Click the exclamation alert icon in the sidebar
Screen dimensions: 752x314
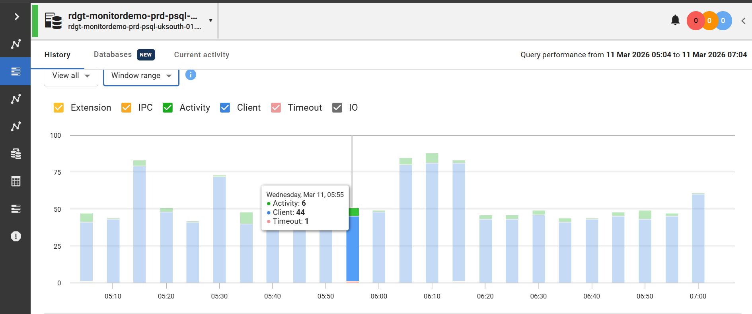coord(16,236)
